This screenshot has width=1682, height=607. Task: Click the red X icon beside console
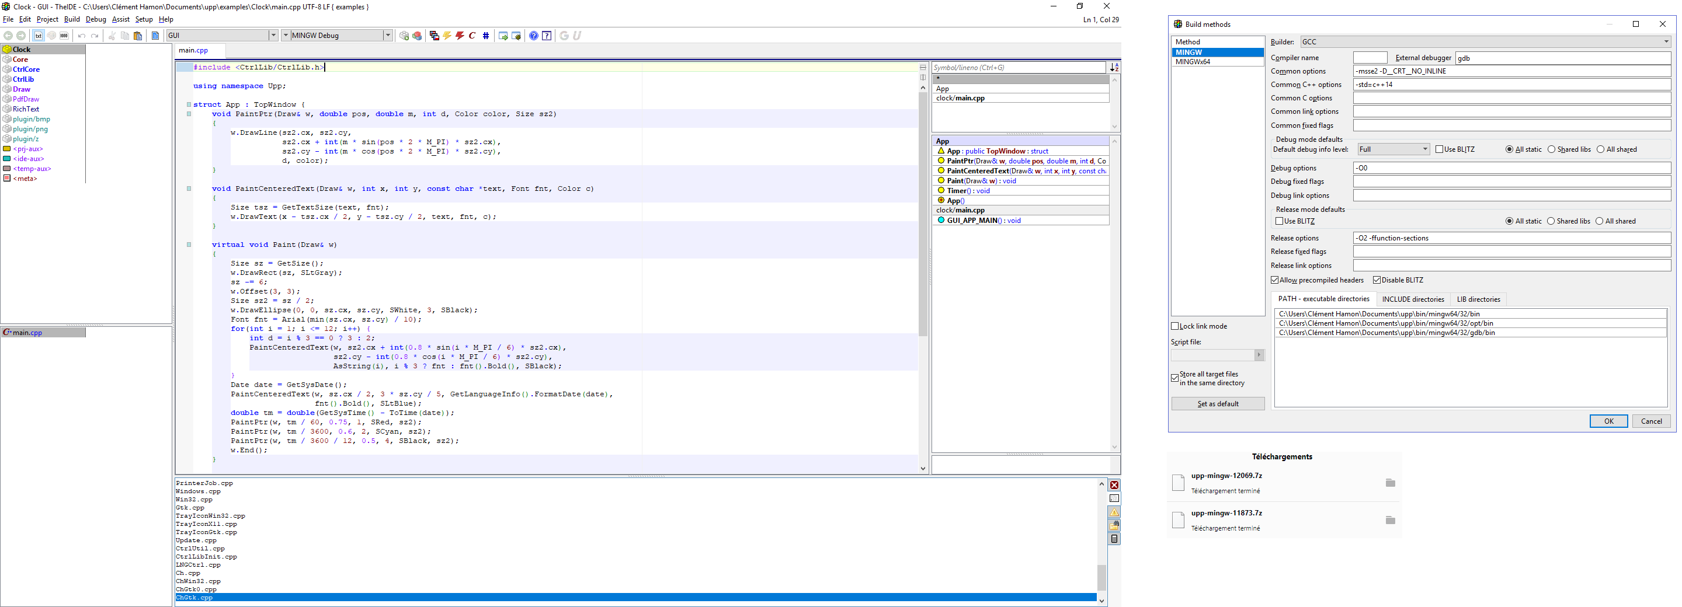coord(1114,485)
